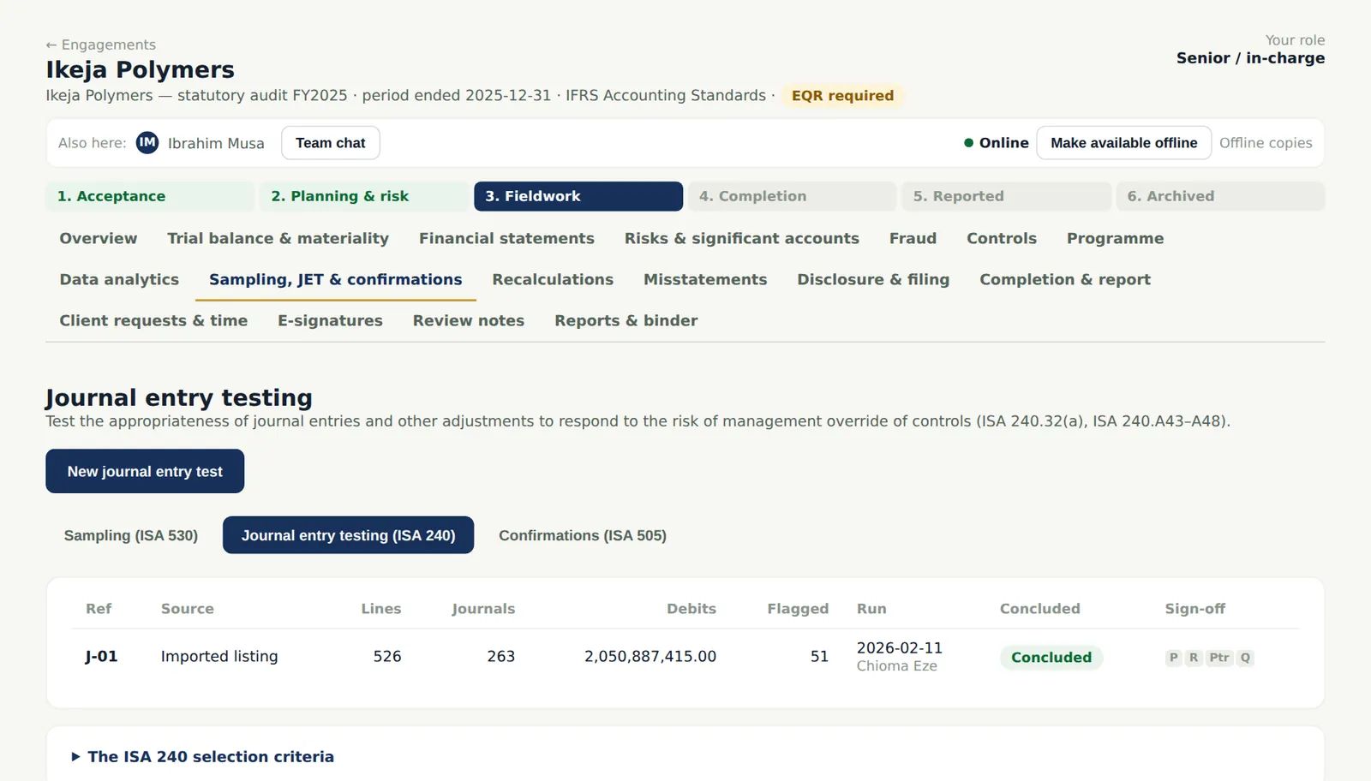Open the Misstatements tab
Viewport: 1371px width, 781px height.
pyautogui.click(x=705, y=279)
